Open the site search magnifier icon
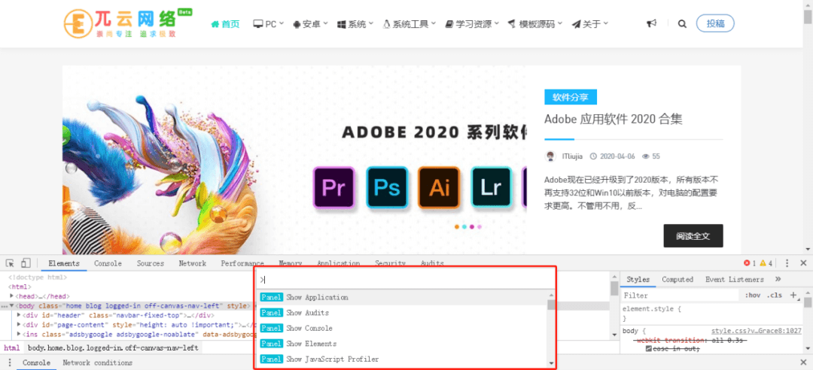 682,23
